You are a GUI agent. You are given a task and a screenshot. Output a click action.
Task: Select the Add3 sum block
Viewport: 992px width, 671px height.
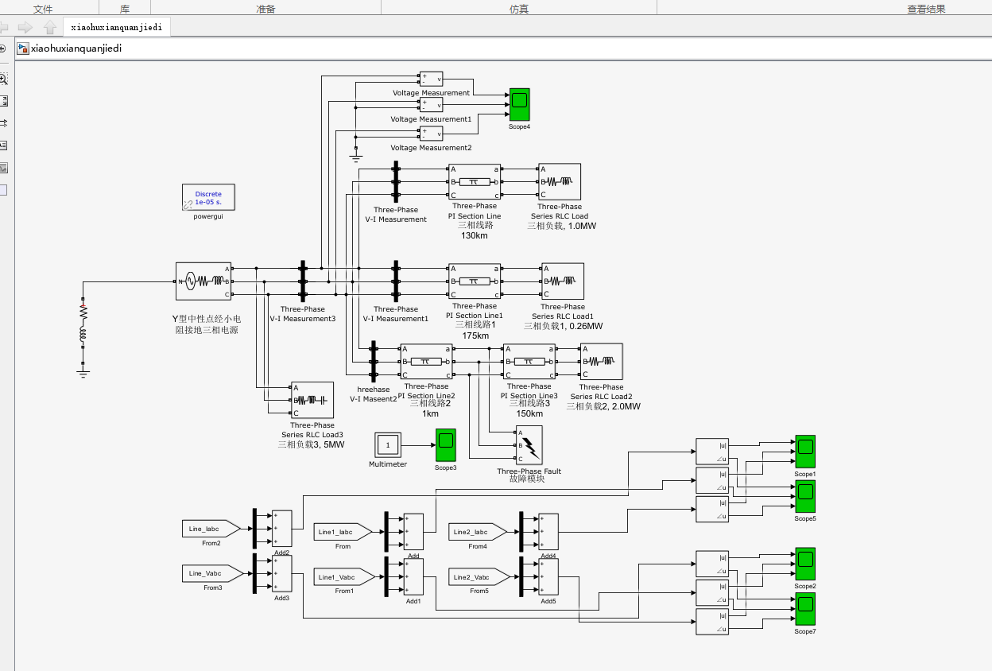[281, 573]
